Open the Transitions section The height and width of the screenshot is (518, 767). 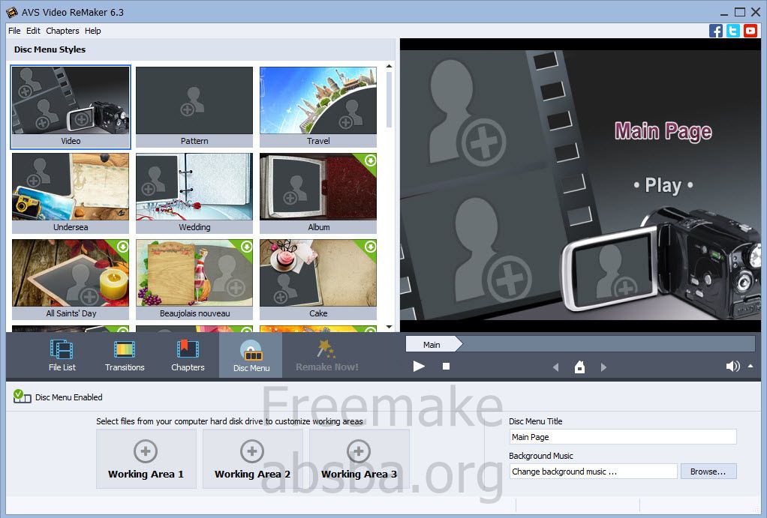coord(125,355)
